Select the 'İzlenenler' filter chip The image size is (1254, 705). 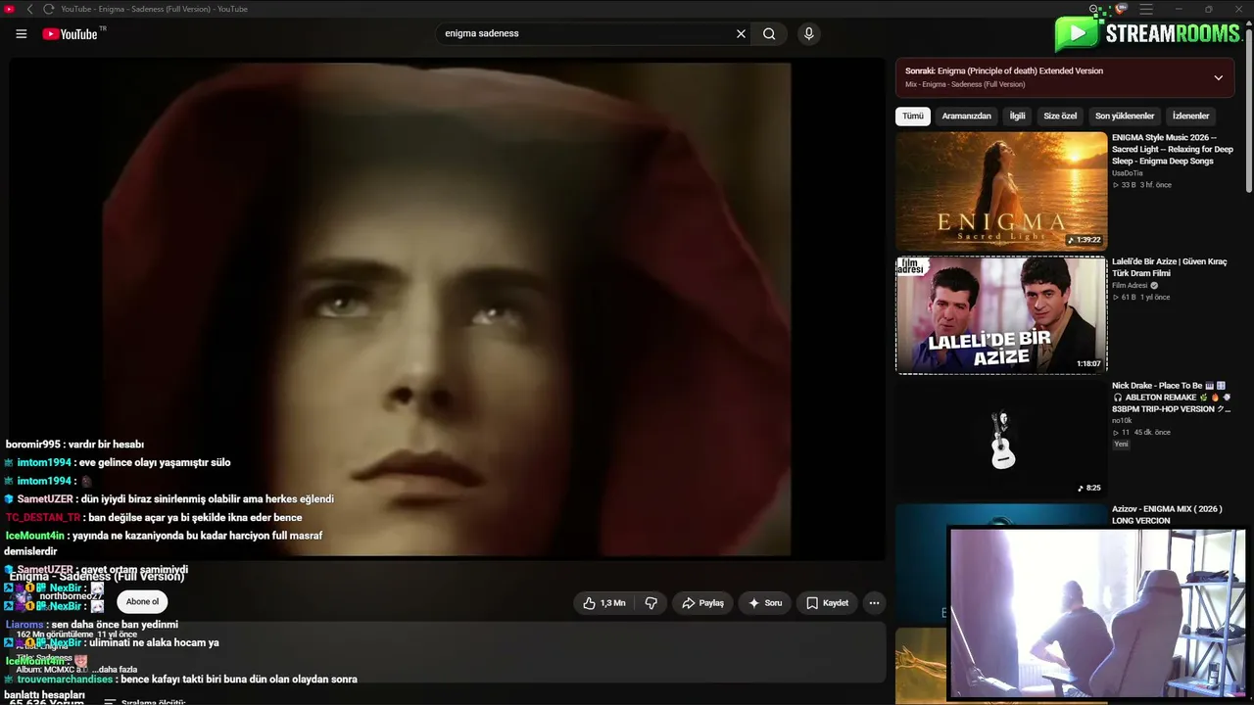1190,116
